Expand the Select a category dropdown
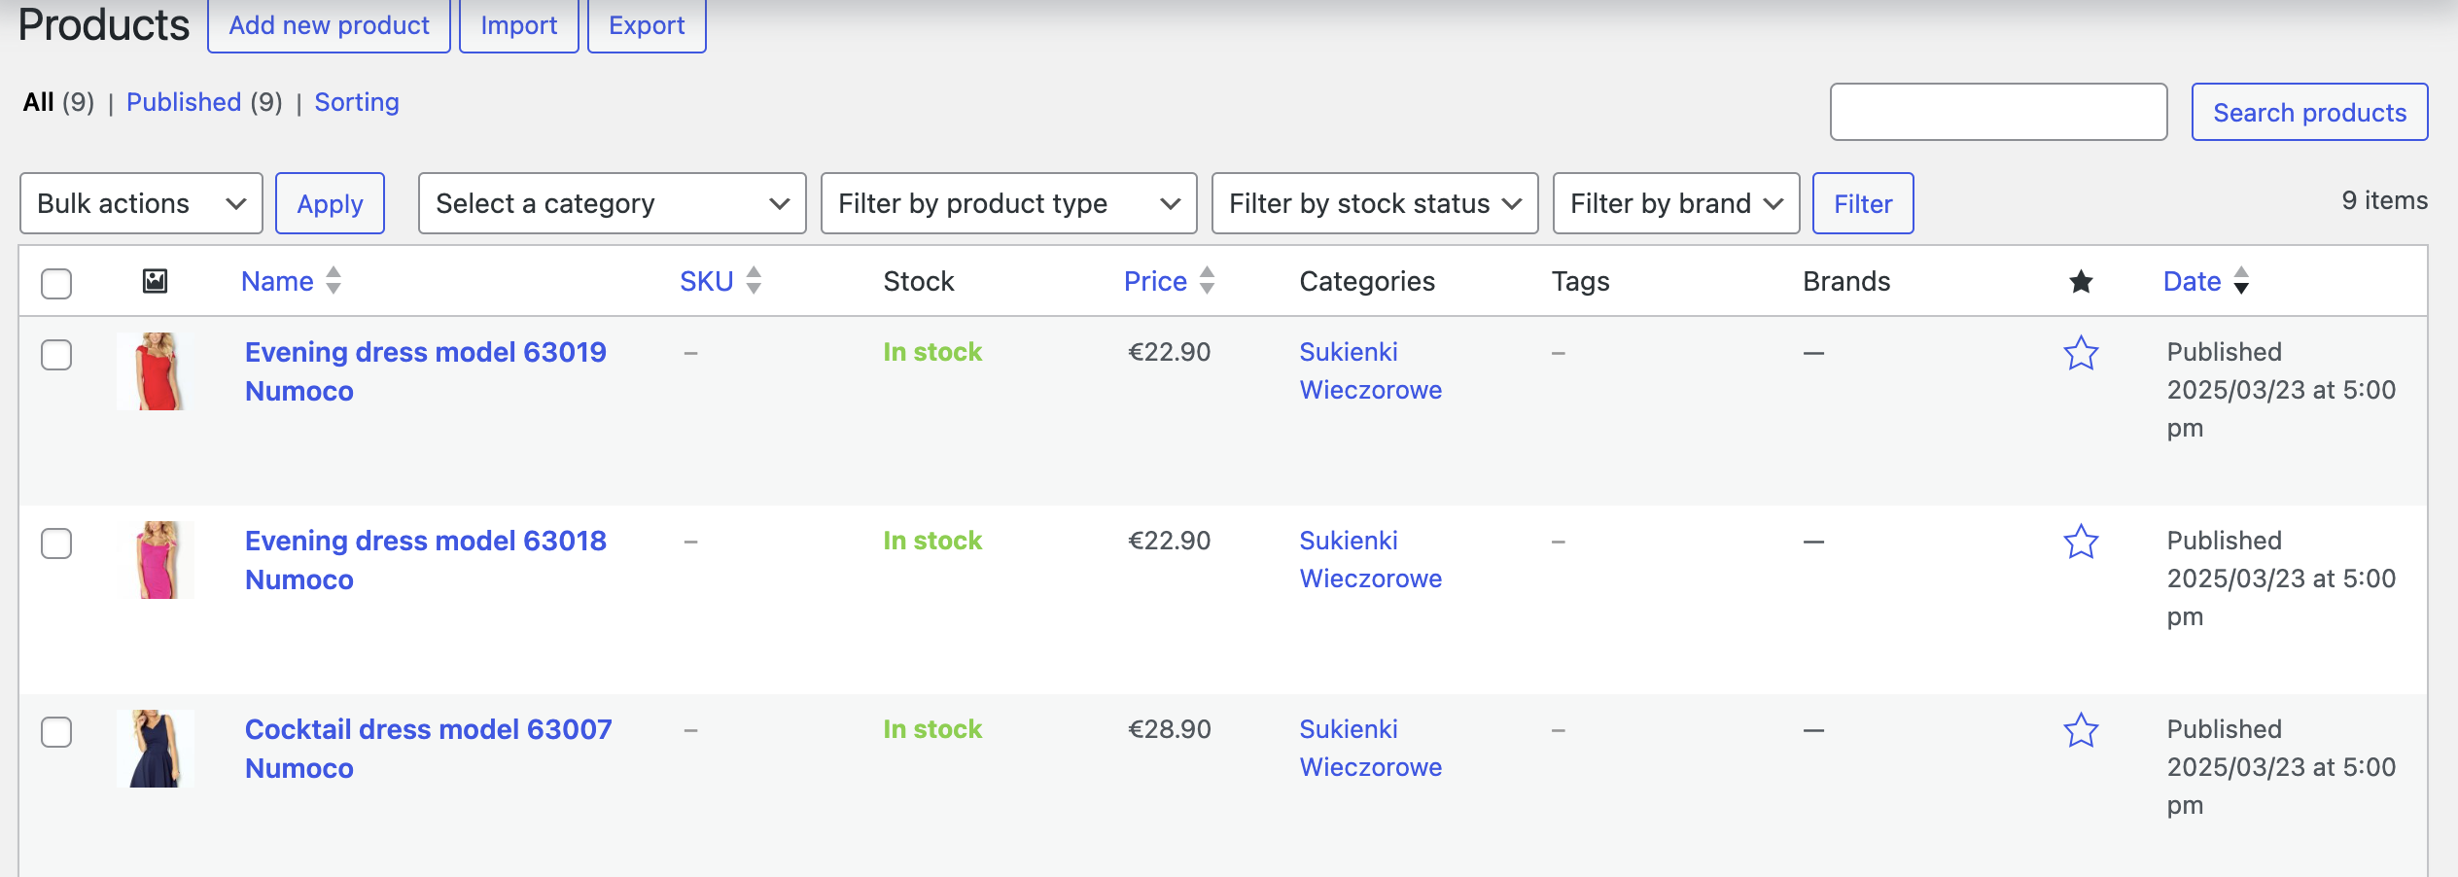 coord(612,203)
